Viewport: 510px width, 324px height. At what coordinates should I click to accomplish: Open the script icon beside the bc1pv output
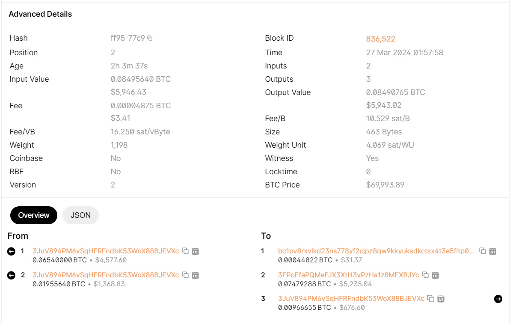tap(492, 251)
